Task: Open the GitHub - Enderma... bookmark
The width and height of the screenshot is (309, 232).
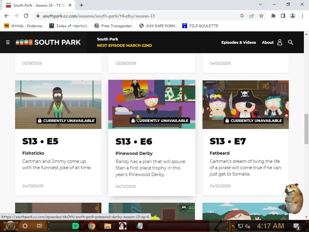Action: click(24, 26)
